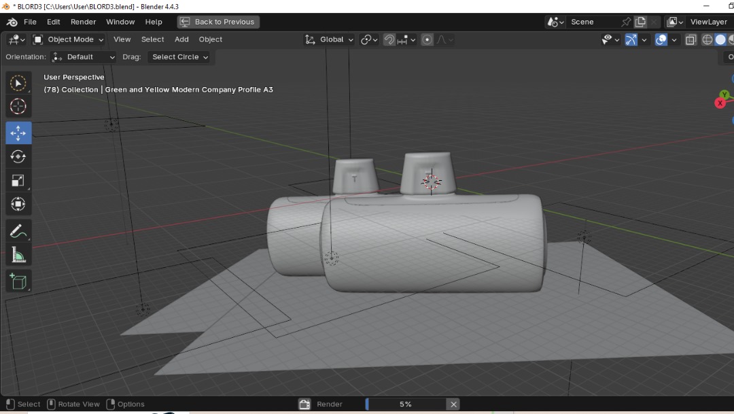
Task: Click the Rotate View mouse hint icon
Action: [x=52, y=404]
